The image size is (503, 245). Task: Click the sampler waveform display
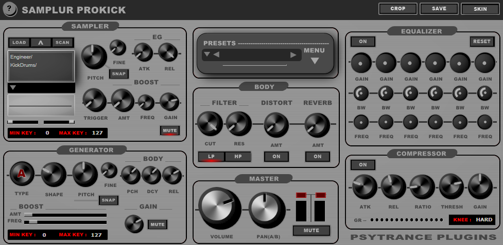click(41, 105)
